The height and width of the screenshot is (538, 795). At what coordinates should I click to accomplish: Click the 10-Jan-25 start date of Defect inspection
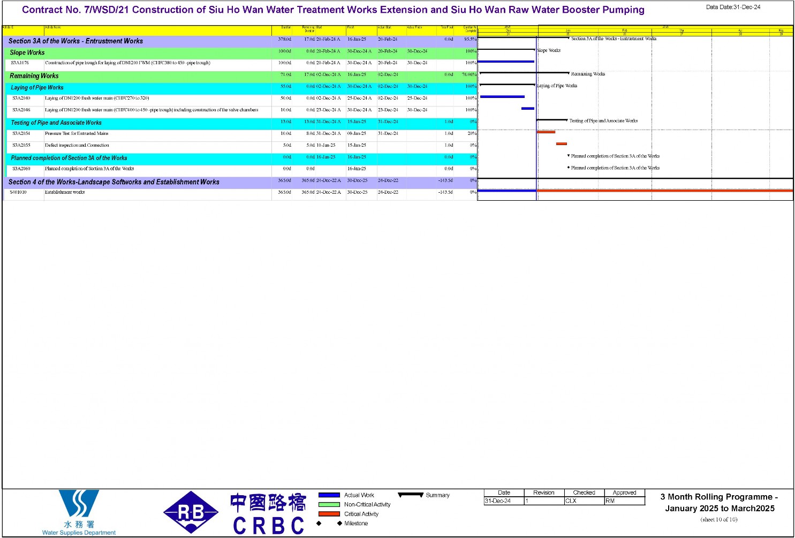tap(325, 146)
